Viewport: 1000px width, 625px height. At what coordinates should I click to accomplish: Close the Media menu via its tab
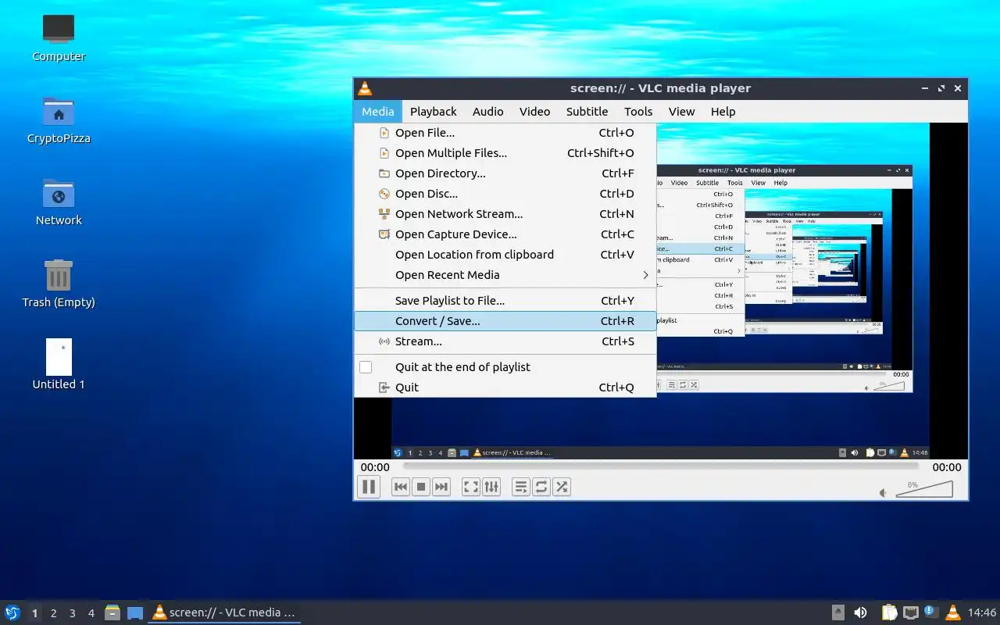click(378, 112)
